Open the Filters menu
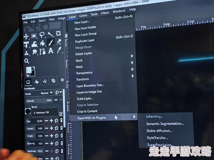 105,13
